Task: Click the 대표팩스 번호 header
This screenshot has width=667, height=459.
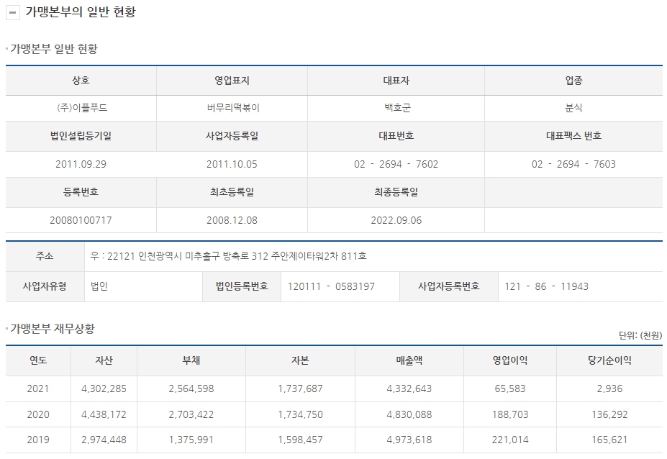Action: pyautogui.click(x=573, y=136)
